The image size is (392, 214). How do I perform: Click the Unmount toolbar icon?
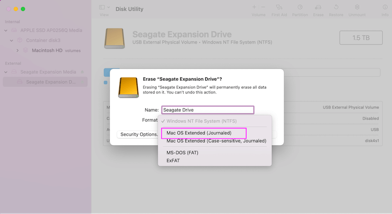click(x=357, y=7)
